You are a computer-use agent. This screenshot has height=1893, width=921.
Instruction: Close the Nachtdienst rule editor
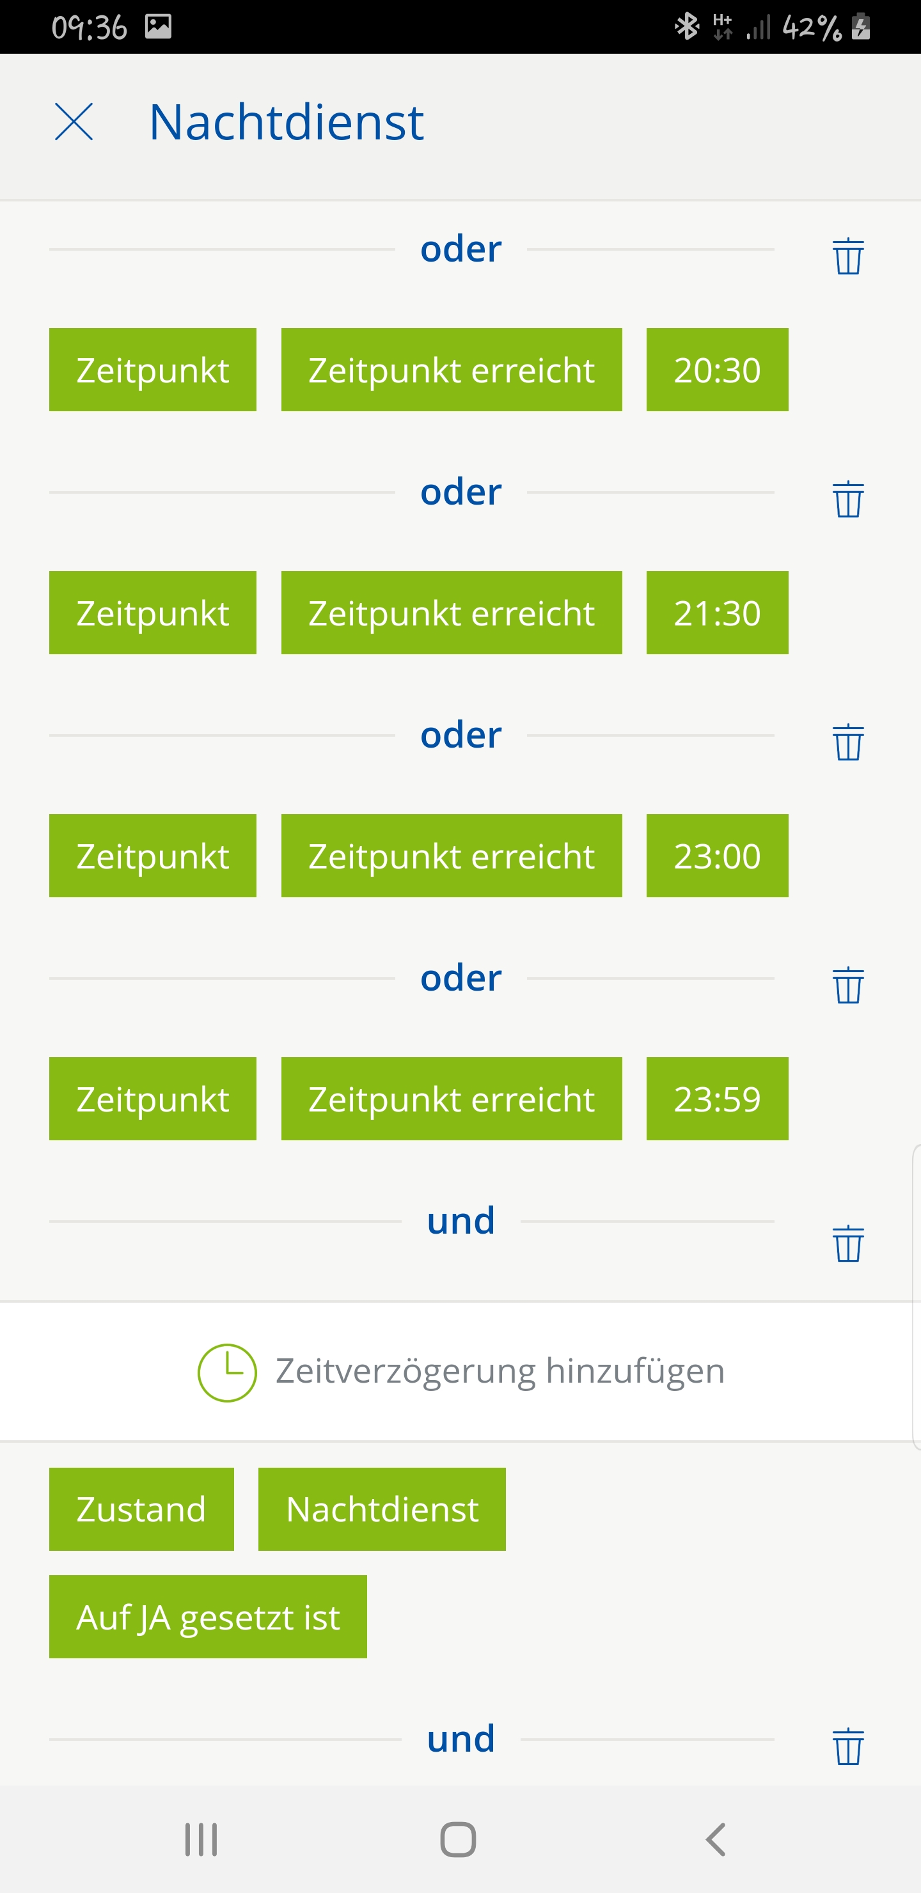(x=74, y=122)
